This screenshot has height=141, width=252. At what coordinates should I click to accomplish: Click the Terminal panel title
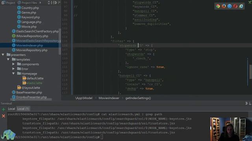[x=6, y=103]
